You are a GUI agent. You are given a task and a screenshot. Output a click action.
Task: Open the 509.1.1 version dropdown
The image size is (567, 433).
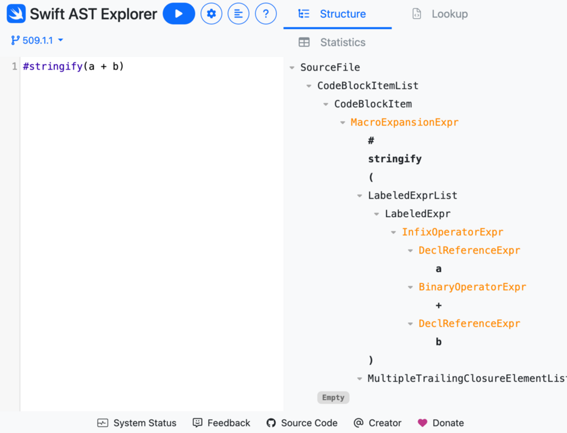click(38, 40)
